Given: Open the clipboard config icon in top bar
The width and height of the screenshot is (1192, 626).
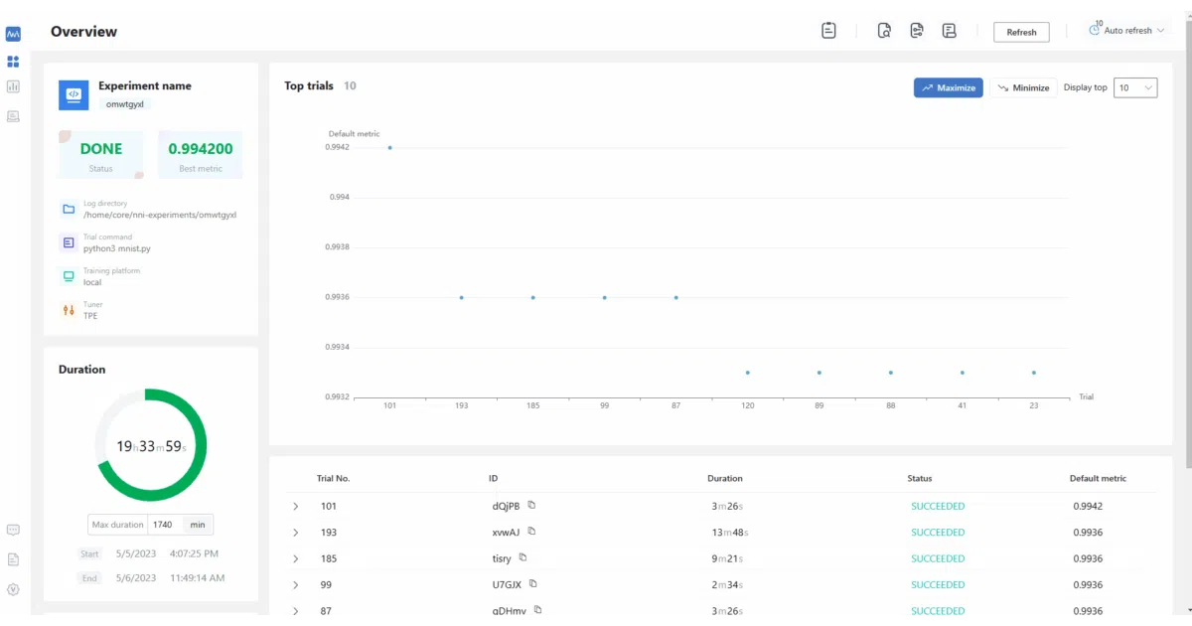Looking at the screenshot, I should (x=828, y=31).
